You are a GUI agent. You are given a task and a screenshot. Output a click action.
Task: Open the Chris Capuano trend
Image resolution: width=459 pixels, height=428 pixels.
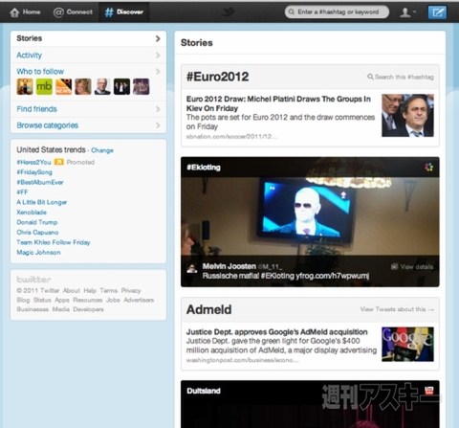coord(37,233)
